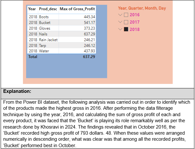This screenshot has width=195, height=149.
Task: Sort by Max of Gross_Profit header
Action: (x=77, y=9)
